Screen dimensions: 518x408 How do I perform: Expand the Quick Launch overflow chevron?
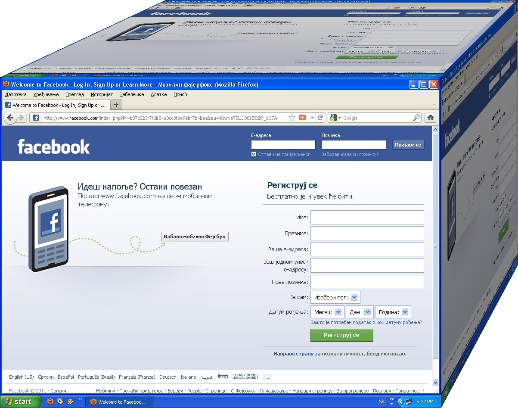click(x=80, y=400)
